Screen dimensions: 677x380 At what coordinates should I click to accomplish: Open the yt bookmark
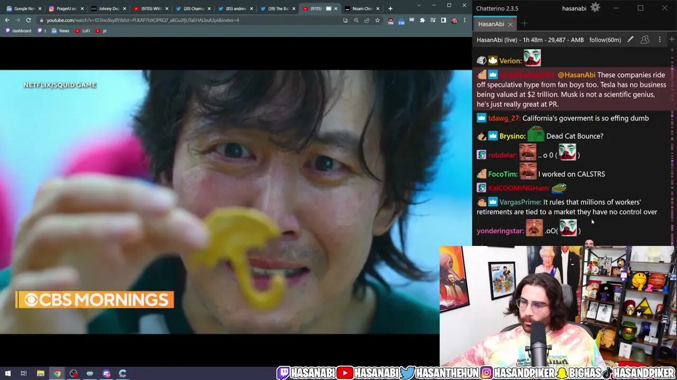tap(101, 31)
